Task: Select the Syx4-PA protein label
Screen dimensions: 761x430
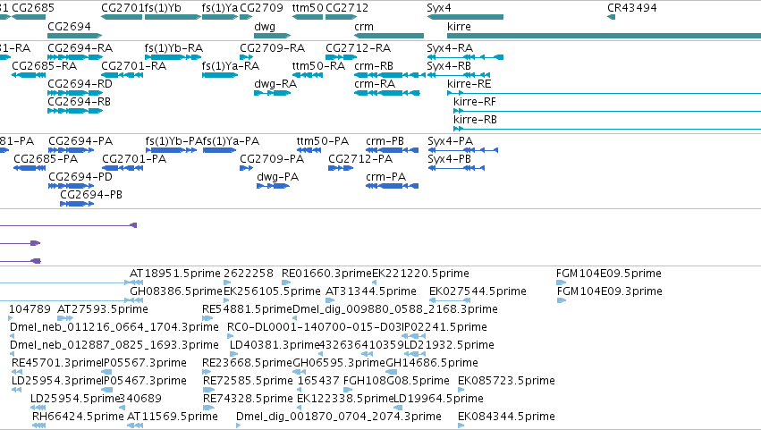Action: (x=451, y=141)
